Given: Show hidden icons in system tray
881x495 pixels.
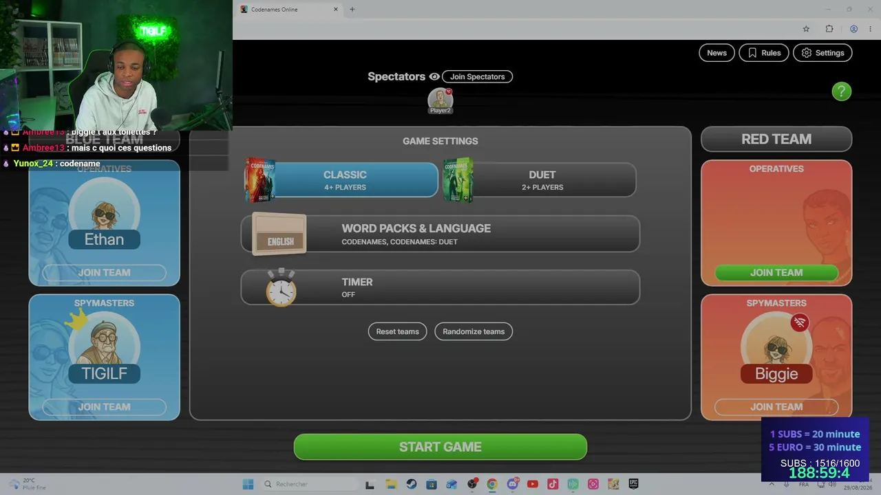Looking at the screenshot, I should pos(771,484).
